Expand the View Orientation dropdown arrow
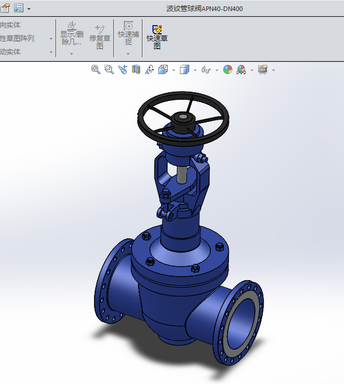This screenshot has width=344, height=384. point(173,70)
